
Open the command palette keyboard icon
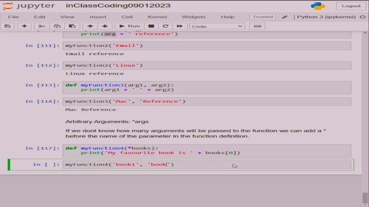pos(257,26)
